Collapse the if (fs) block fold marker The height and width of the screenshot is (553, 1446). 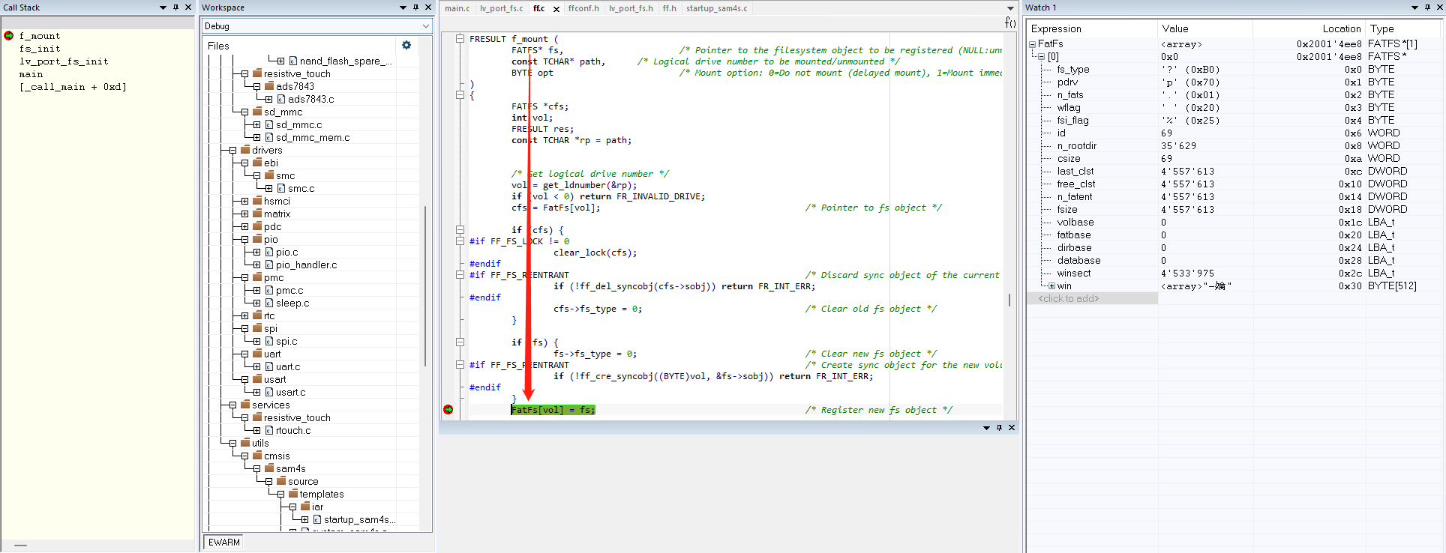[460, 342]
